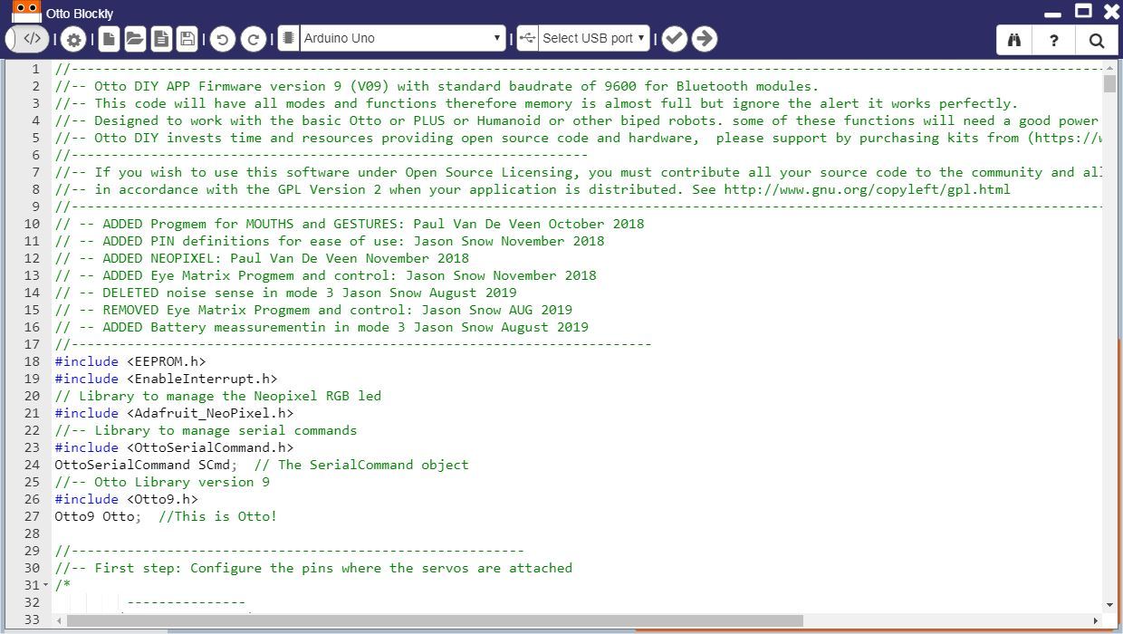Collapse the comment fold at line 31
The width and height of the screenshot is (1123, 634).
coord(46,585)
